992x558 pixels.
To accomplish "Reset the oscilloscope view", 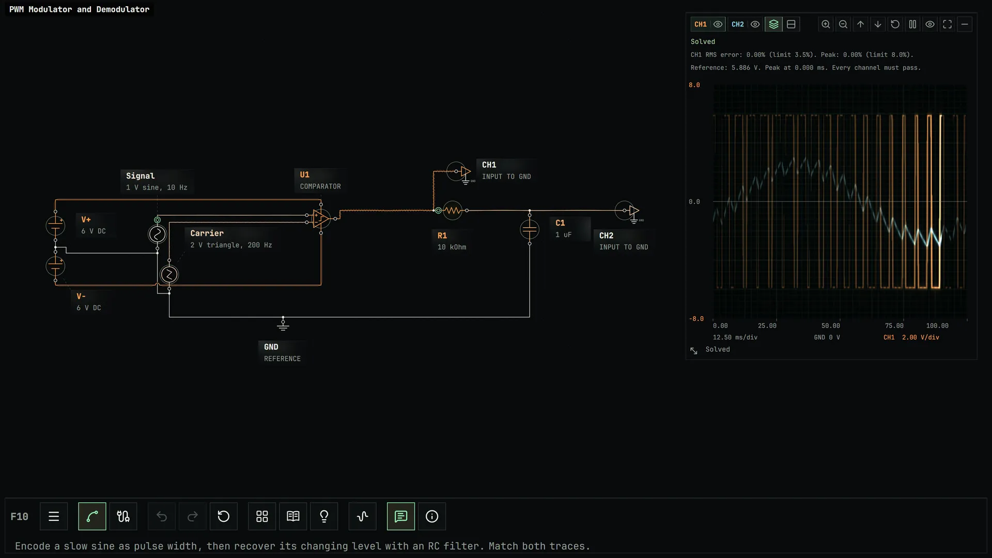I will pyautogui.click(x=895, y=24).
